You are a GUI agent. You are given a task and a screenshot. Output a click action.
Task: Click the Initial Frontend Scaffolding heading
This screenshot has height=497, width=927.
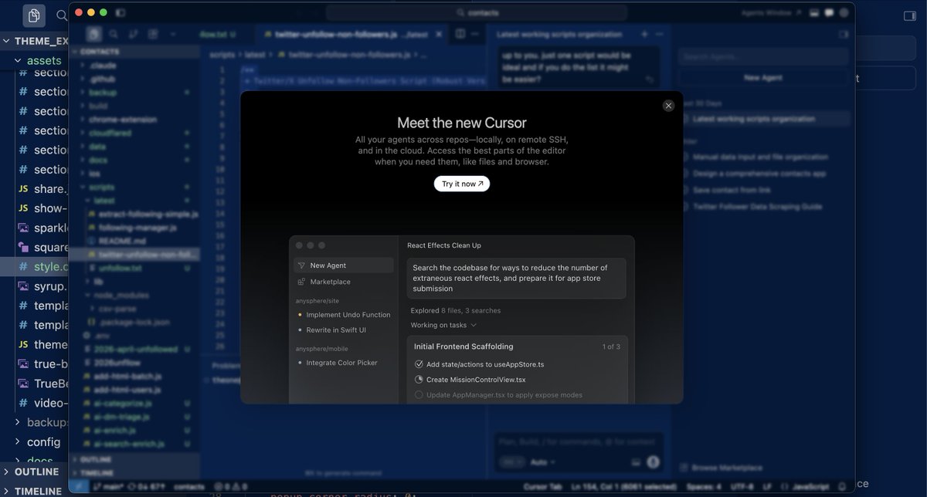(x=463, y=347)
